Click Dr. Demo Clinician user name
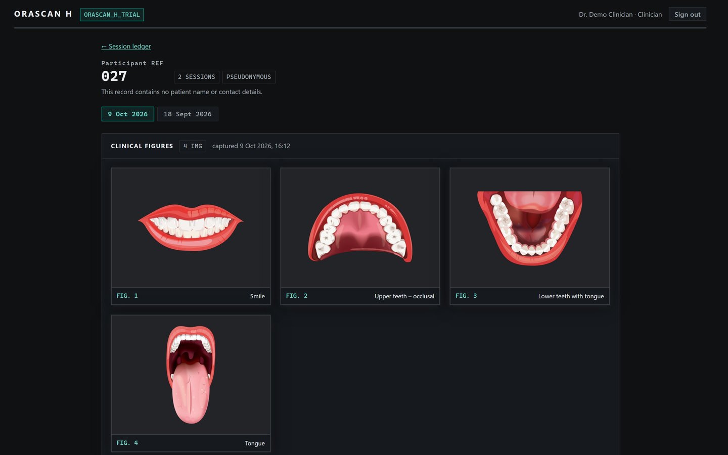This screenshot has width=728, height=455. point(606,15)
